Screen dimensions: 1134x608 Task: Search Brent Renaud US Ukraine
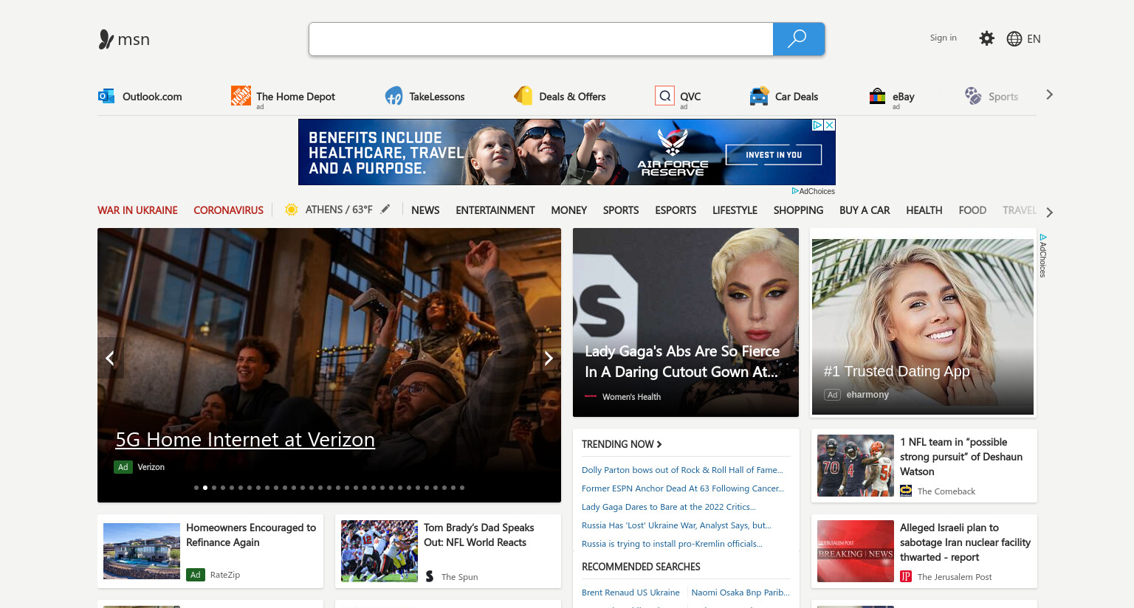click(630, 593)
